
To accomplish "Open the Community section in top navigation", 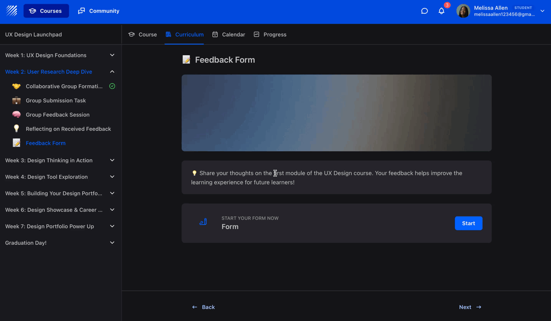I will tap(99, 11).
